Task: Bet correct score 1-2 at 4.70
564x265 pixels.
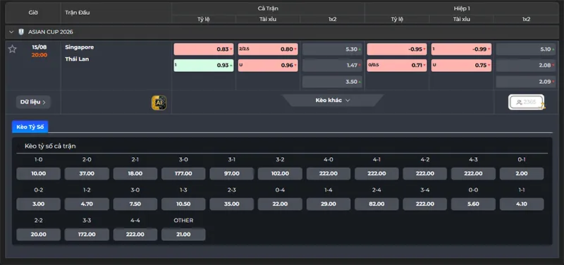Action: 87,204
